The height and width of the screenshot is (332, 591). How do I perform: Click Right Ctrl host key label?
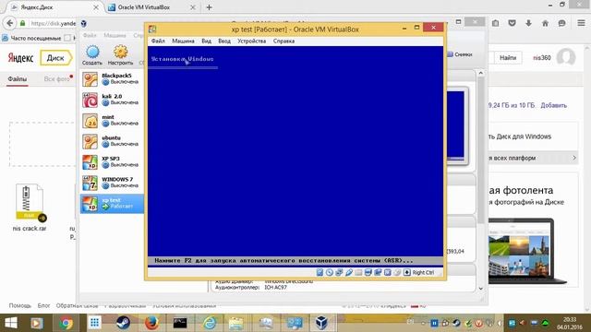pyautogui.click(x=423, y=273)
